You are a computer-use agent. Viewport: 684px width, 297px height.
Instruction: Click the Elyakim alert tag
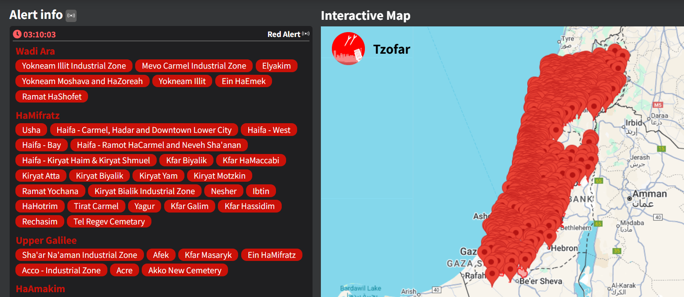coord(276,66)
